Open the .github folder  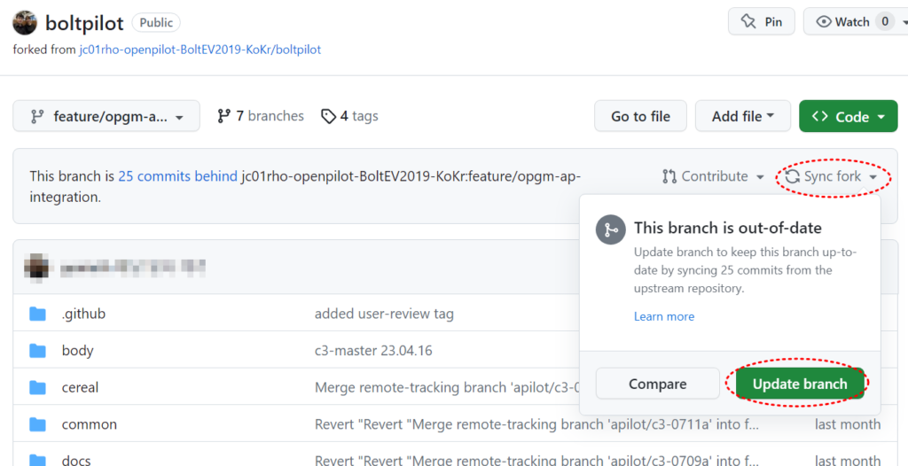[83, 314]
